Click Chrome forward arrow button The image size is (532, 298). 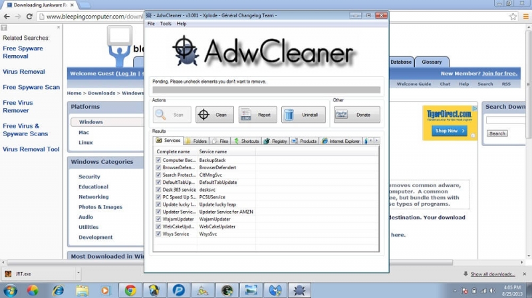18,16
